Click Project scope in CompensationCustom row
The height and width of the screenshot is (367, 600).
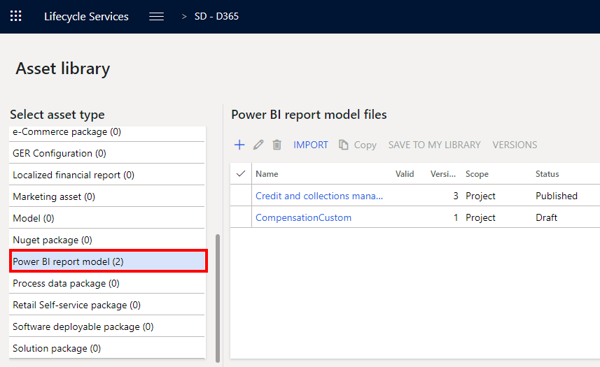point(480,217)
